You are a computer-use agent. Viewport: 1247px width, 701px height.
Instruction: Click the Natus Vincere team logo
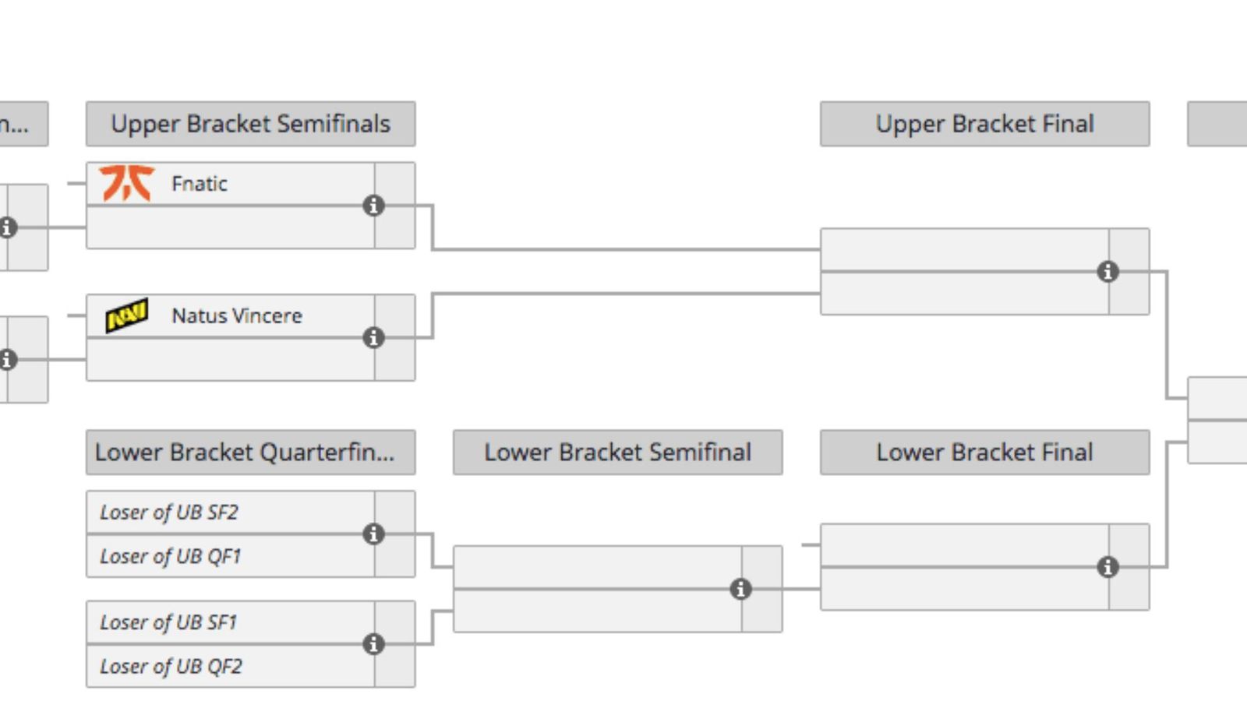[x=127, y=315]
